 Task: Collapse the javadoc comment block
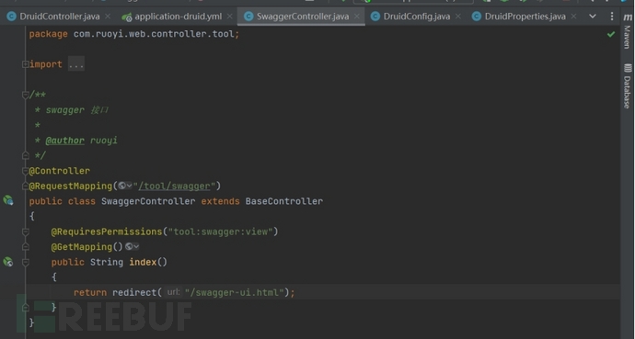pos(25,95)
